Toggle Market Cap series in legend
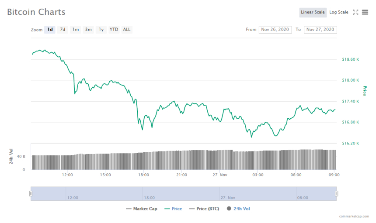 (x=141, y=209)
